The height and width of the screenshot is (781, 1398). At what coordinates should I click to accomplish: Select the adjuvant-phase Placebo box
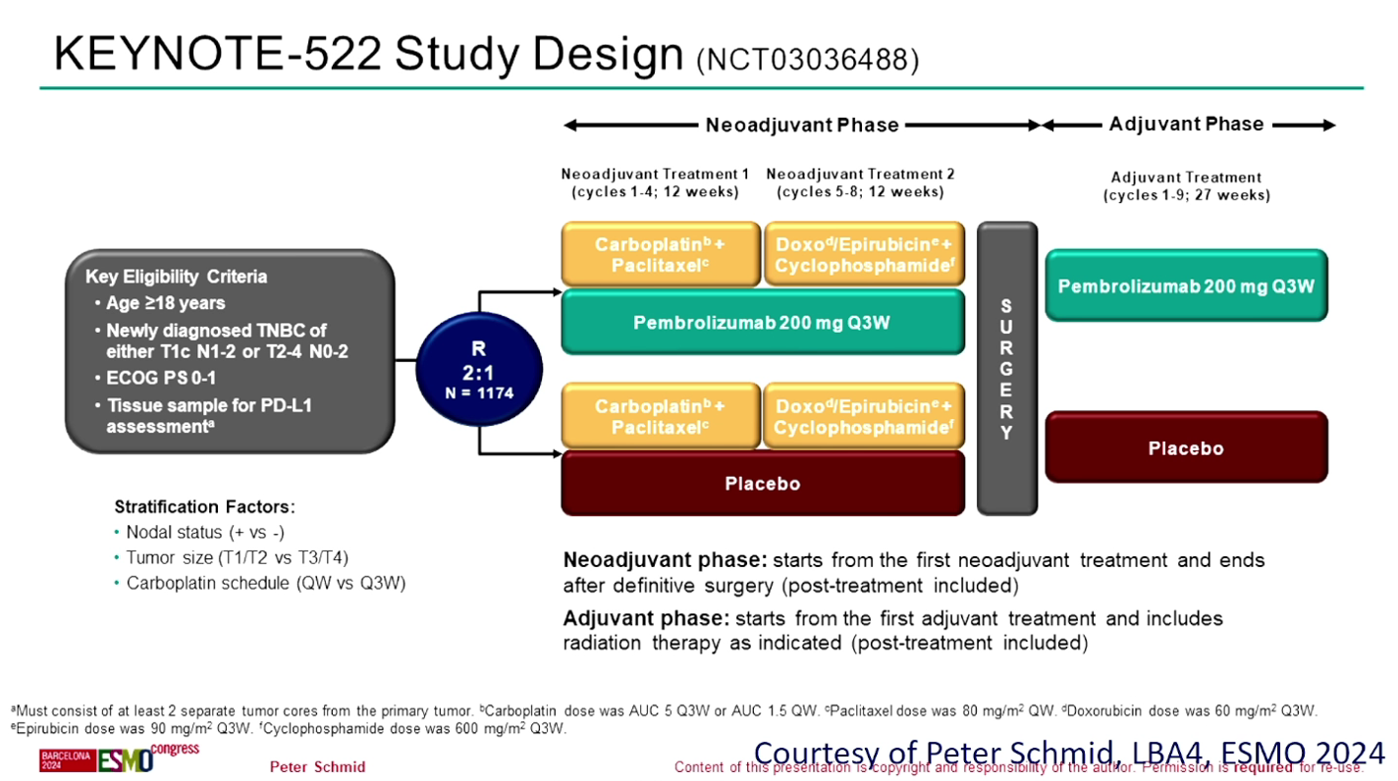(1186, 447)
